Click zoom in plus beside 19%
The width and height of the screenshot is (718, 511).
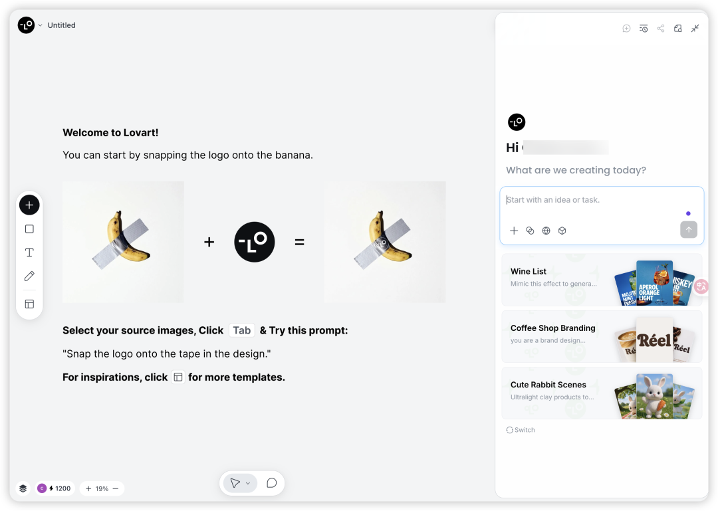coord(88,488)
